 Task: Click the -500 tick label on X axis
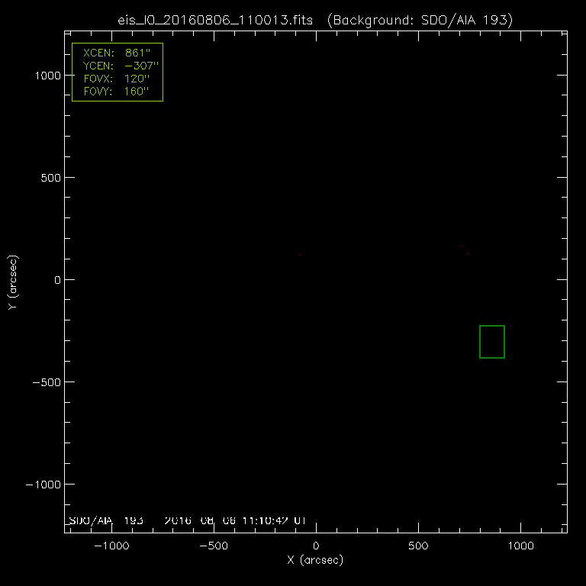coord(213,546)
